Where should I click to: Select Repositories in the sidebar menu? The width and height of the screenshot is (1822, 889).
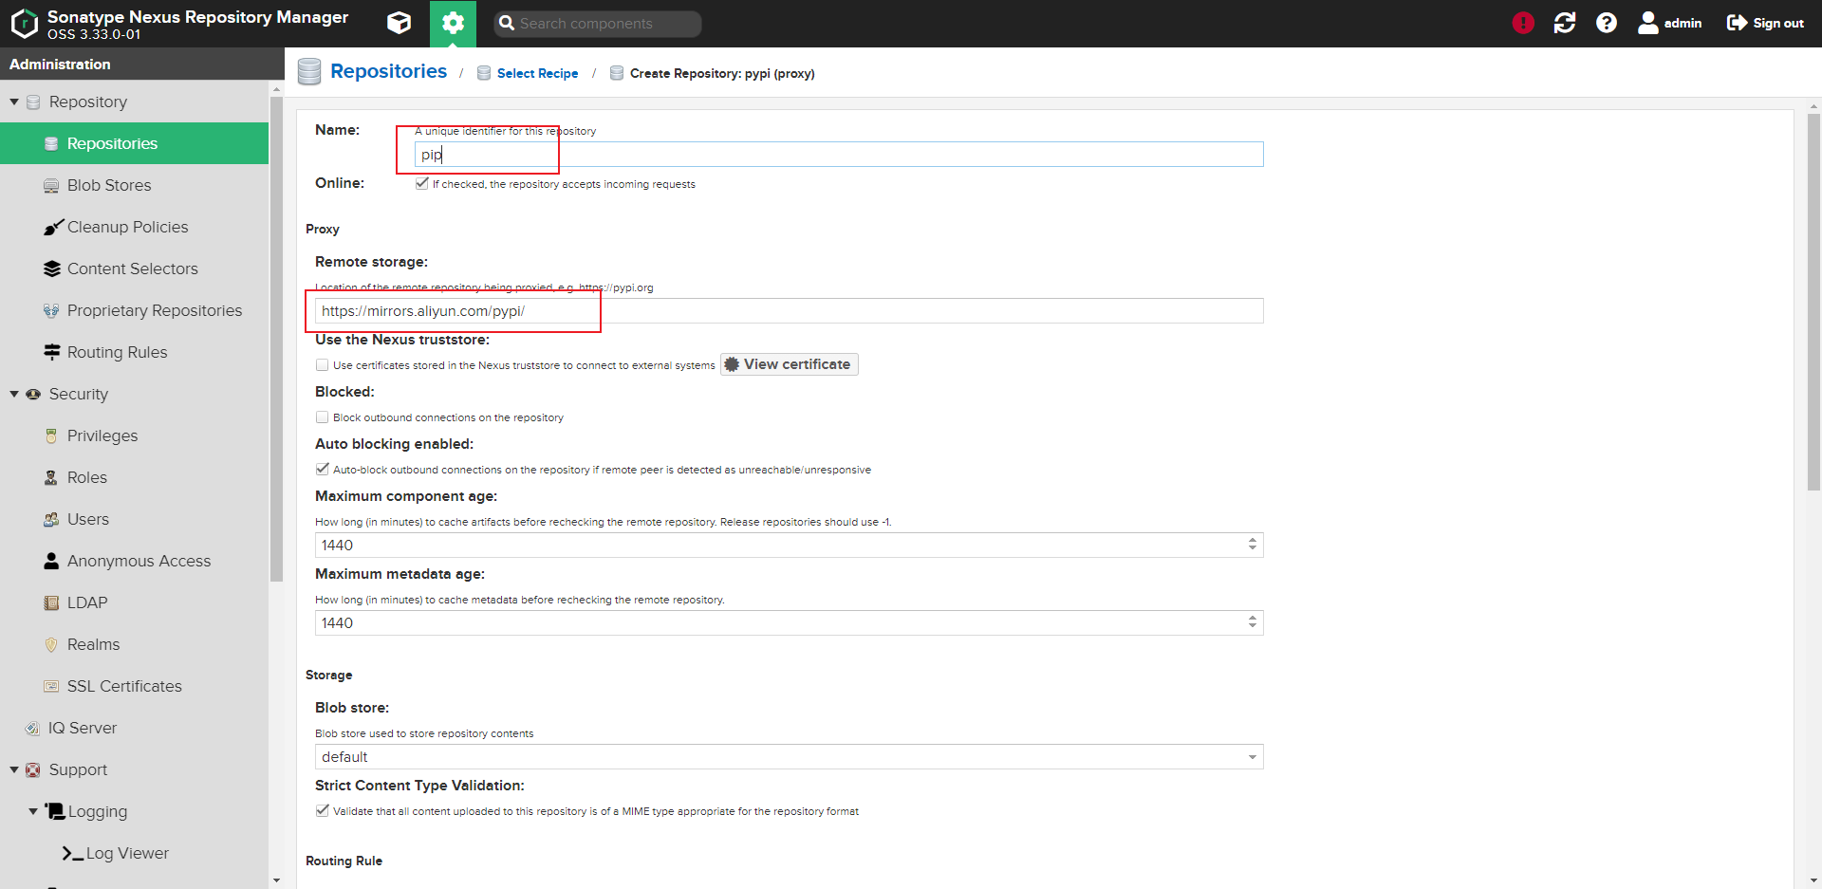click(x=134, y=143)
